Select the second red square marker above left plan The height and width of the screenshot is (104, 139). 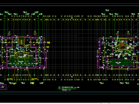[x=35, y=34]
